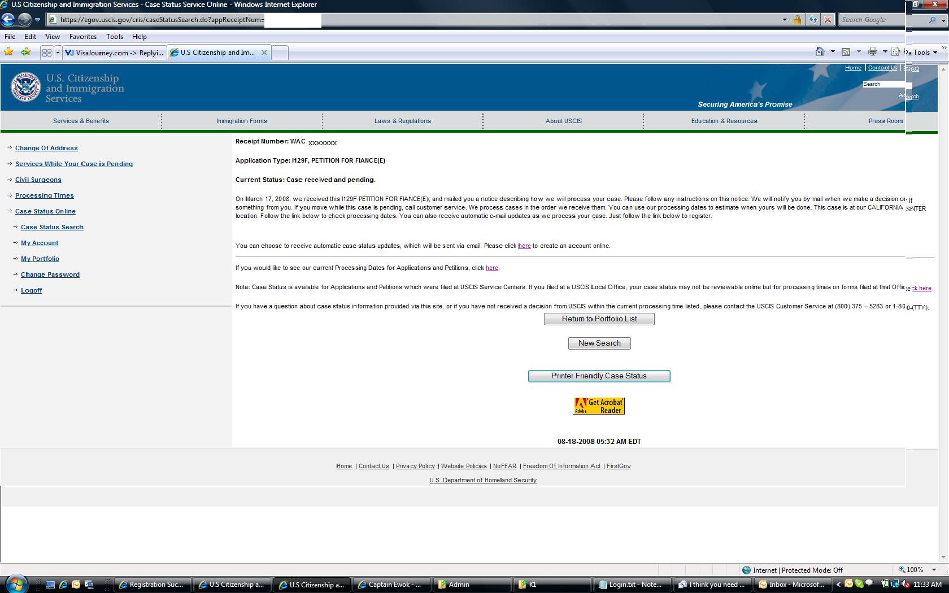Image resolution: width=949 pixels, height=593 pixels.
Task: Click Return to Portfolio List button
Action: 599,319
